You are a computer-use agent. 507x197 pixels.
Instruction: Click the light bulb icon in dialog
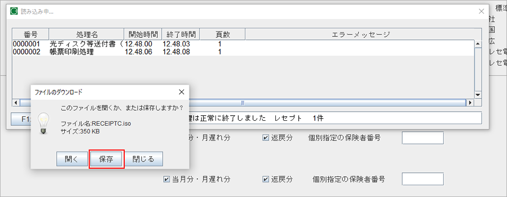tap(43, 124)
